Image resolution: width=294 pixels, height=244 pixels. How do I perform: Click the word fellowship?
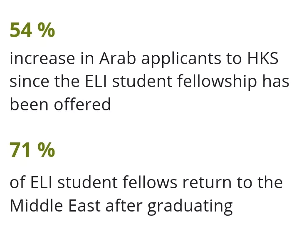coord(217,82)
